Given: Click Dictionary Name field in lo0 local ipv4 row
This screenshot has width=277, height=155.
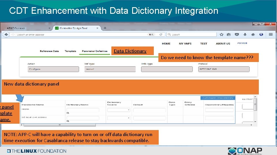Looking at the screenshot, I should [83, 118].
